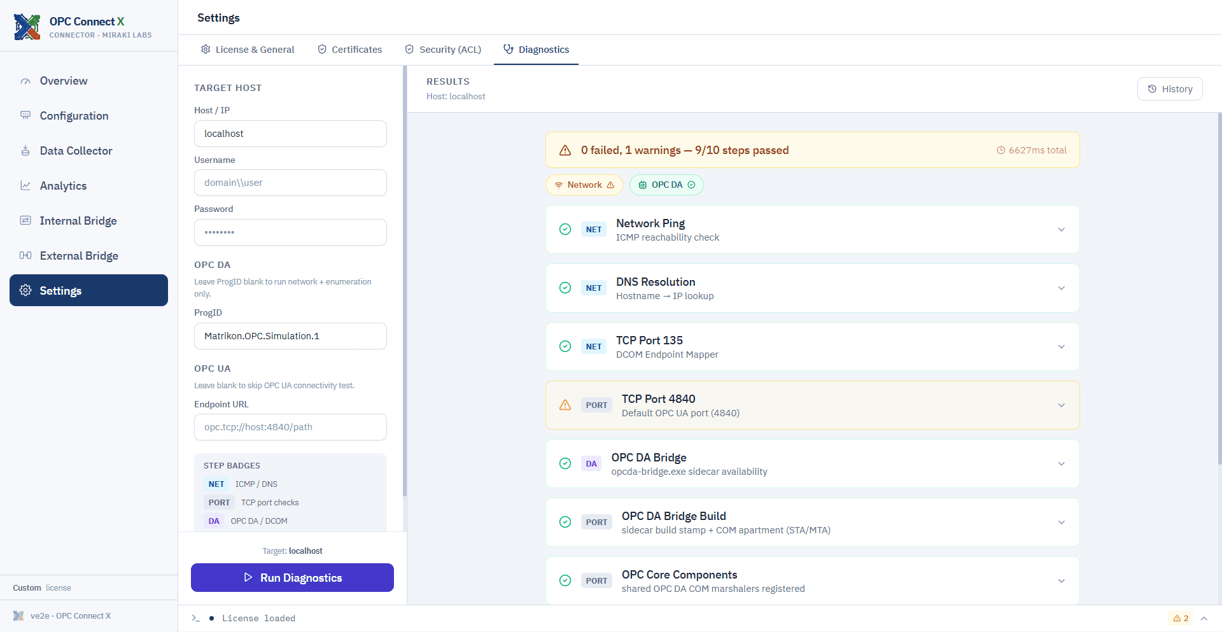Click the Host / IP input field

point(290,134)
